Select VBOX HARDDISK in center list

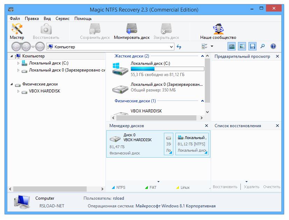[x=146, y=111]
